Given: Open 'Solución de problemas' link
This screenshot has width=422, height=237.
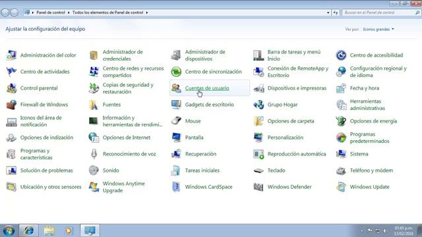Looking at the screenshot, I should coord(47,171).
